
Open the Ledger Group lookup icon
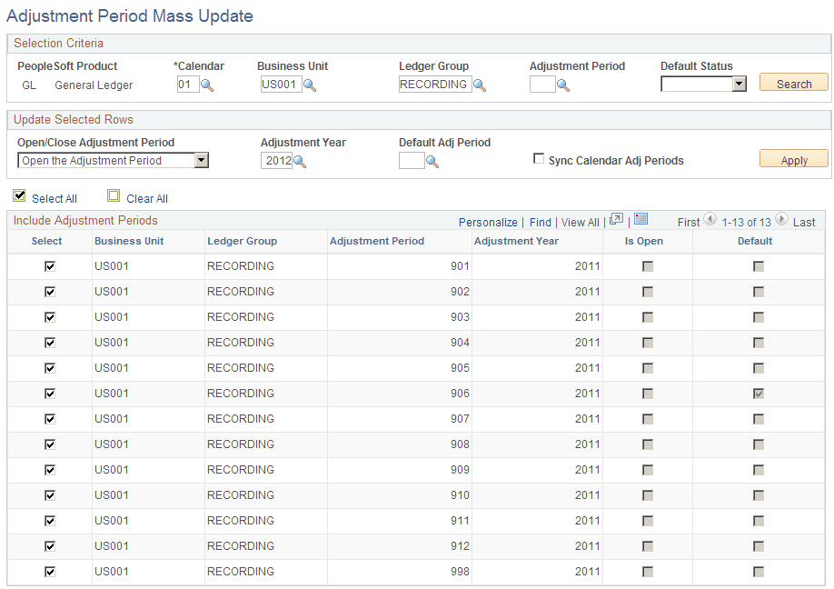coord(480,84)
